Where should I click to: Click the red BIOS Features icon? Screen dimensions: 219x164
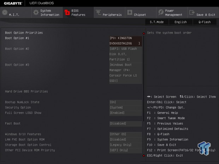(67, 12)
